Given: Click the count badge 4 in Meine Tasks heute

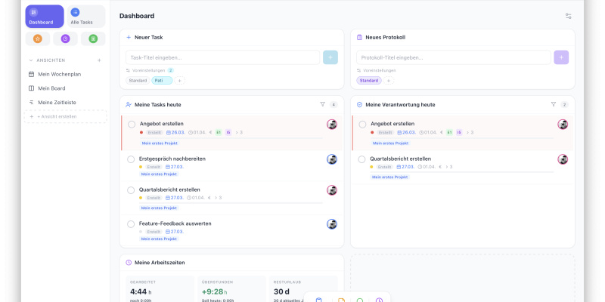Looking at the screenshot, I should tap(334, 105).
